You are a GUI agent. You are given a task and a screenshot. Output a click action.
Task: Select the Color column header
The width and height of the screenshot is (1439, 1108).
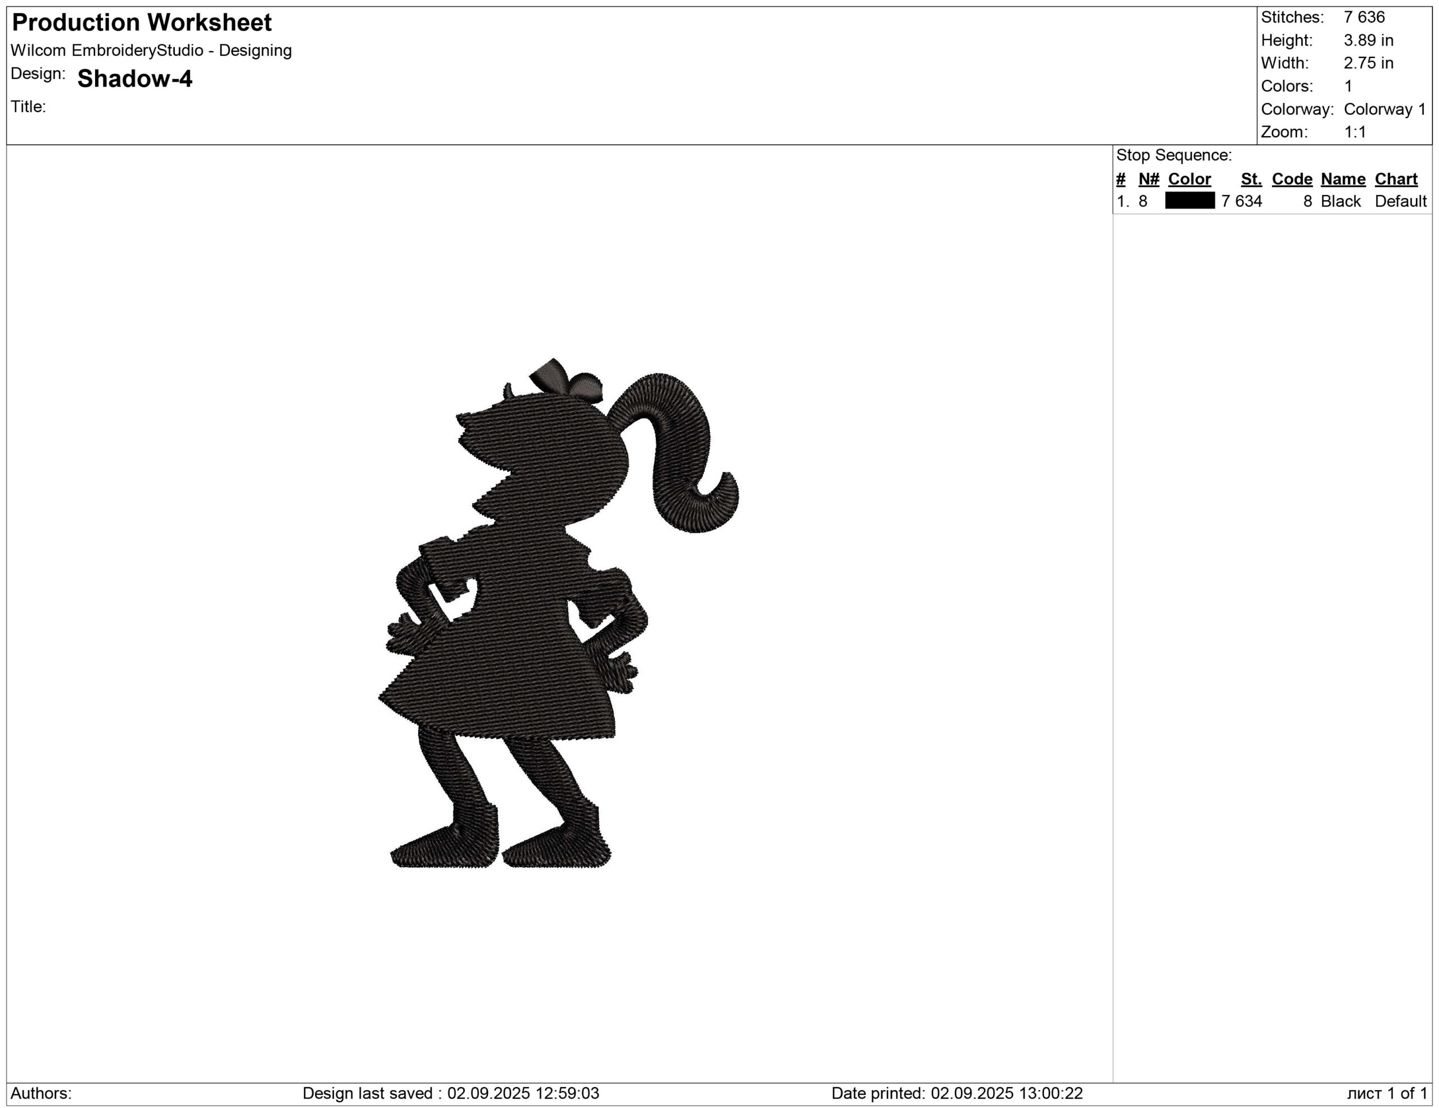[1189, 179]
